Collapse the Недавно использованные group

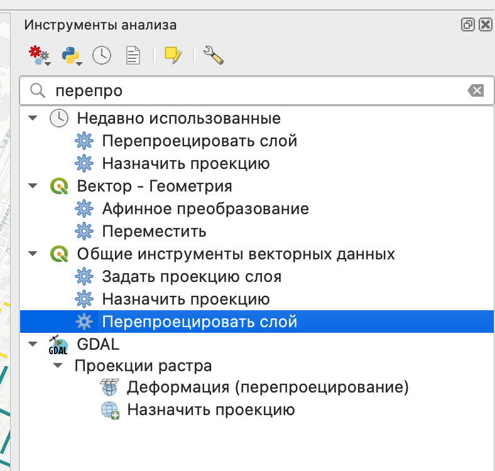click(33, 118)
